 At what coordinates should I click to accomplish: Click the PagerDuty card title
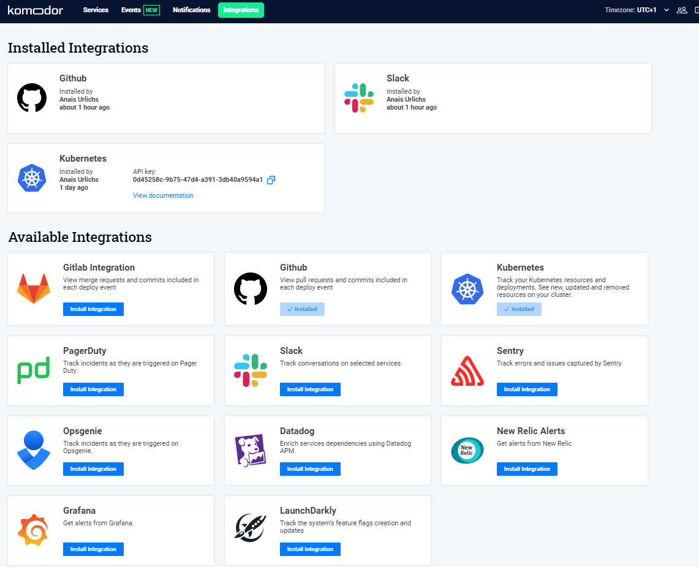(85, 350)
